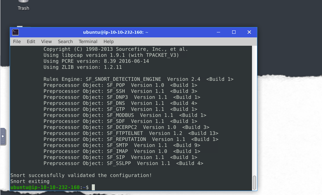Screen dimensions: 322x195
Task: Open the Trash desktop icon
Action: point(23,5)
